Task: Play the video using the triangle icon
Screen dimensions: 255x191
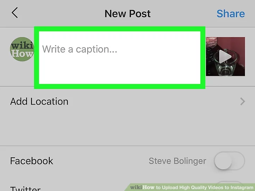Action: pyautogui.click(x=225, y=57)
